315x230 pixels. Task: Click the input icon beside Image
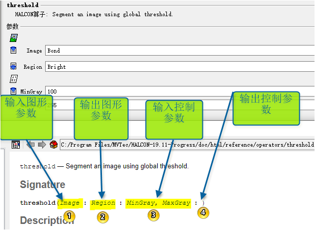pyautogui.click(x=13, y=50)
